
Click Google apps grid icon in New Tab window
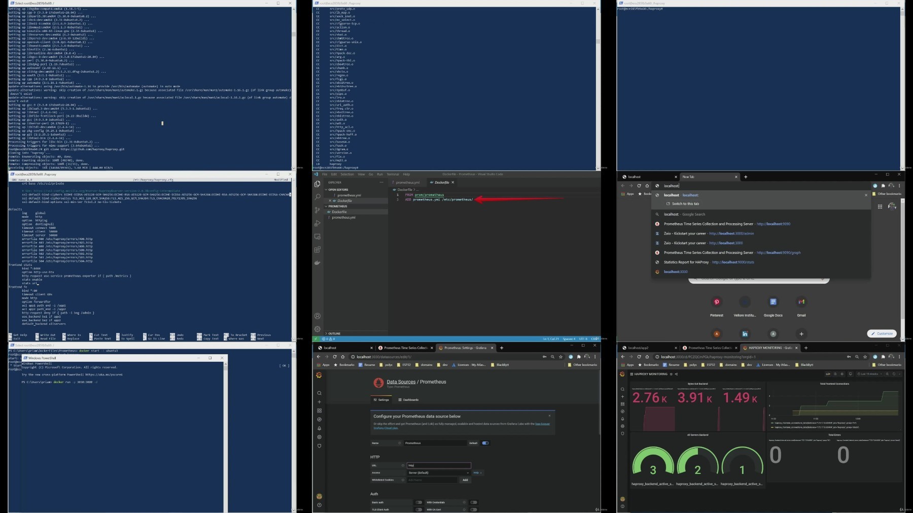(880, 207)
